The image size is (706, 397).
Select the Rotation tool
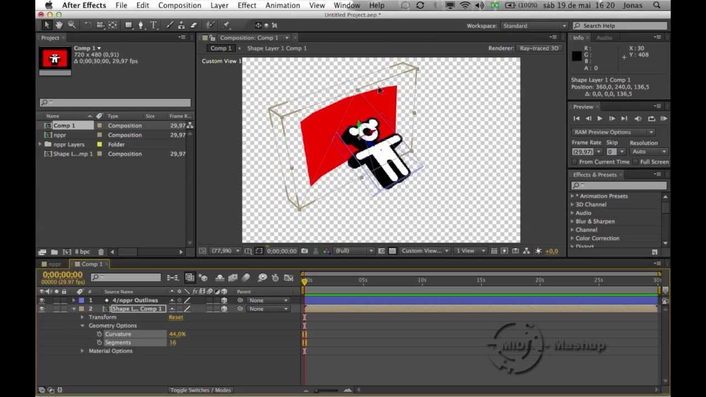[x=88, y=25]
